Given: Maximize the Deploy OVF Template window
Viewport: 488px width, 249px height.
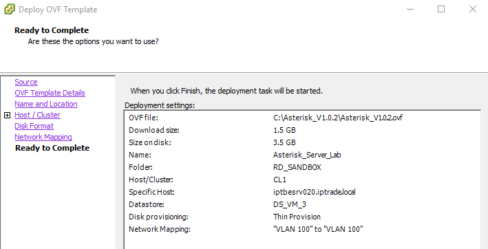Looking at the screenshot, I should [x=441, y=9].
